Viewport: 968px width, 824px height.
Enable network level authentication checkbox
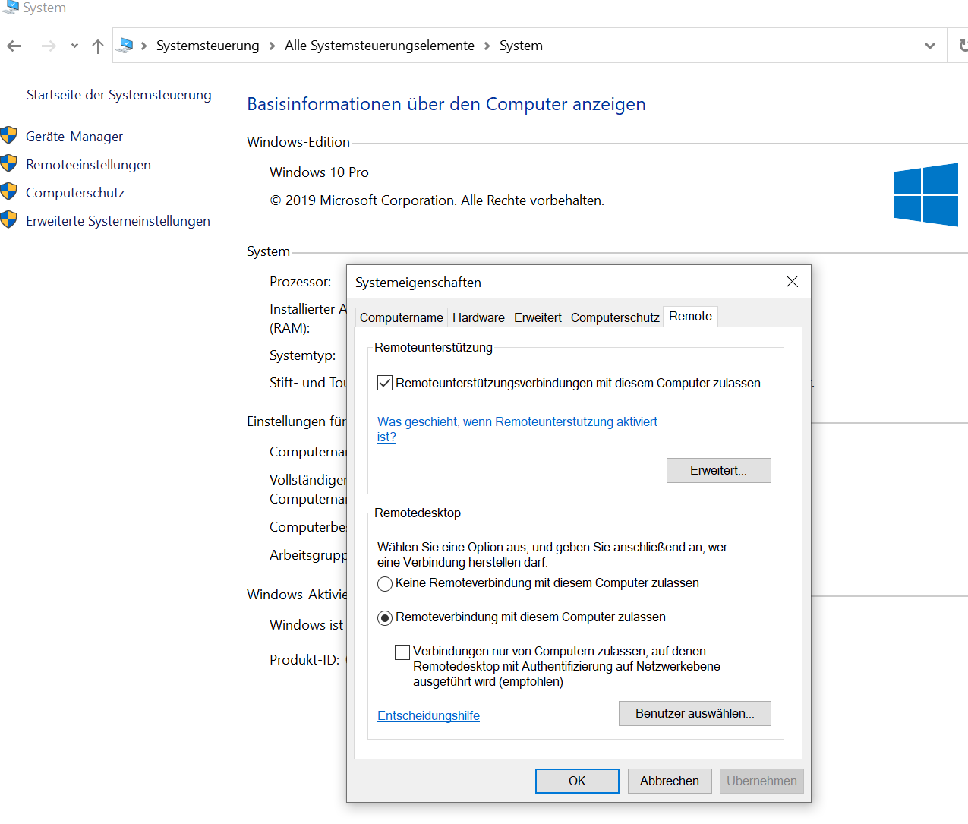(402, 652)
